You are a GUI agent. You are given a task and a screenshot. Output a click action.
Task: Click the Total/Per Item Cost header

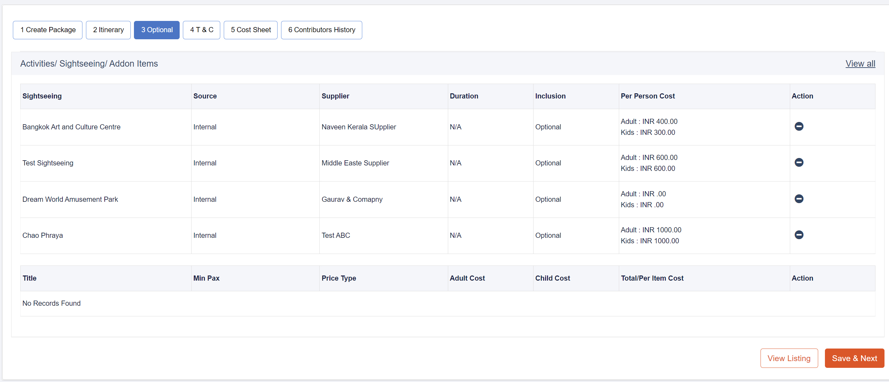[x=652, y=278]
